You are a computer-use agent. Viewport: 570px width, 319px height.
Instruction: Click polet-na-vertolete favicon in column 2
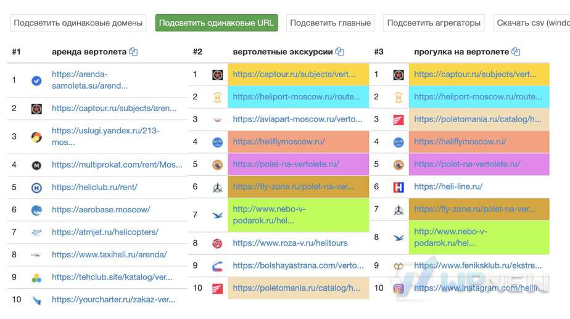[217, 165]
